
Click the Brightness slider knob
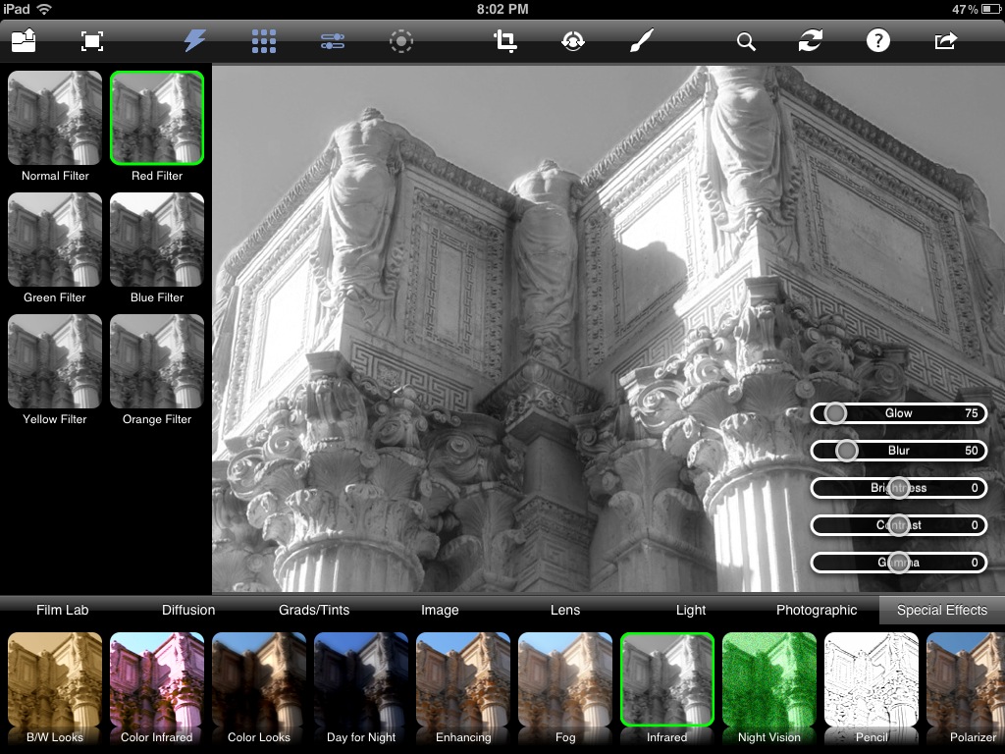tap(899, 488)
